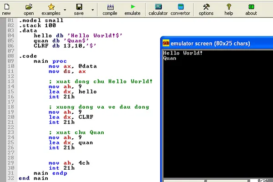Compile the assembly code
Viewport: 273px width, 182px height.
pyautogui.click(x=110, y=9)
